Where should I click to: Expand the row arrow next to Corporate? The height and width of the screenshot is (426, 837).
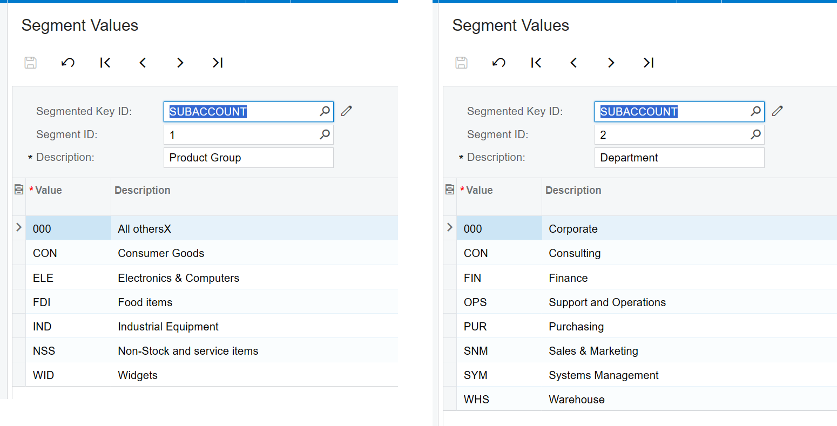coord(450,227)
